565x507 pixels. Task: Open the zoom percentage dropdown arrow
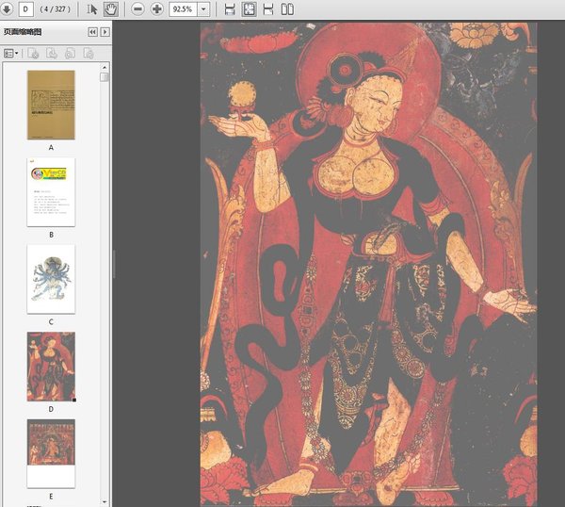click(x=203, y=8)
